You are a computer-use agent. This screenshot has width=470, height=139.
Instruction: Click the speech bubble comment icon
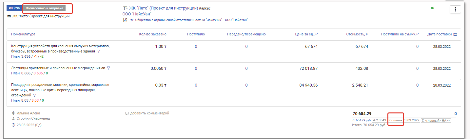[127, 113]
